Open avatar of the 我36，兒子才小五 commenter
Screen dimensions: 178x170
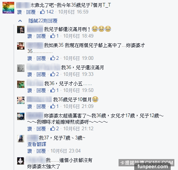click(x=21, y=84)
